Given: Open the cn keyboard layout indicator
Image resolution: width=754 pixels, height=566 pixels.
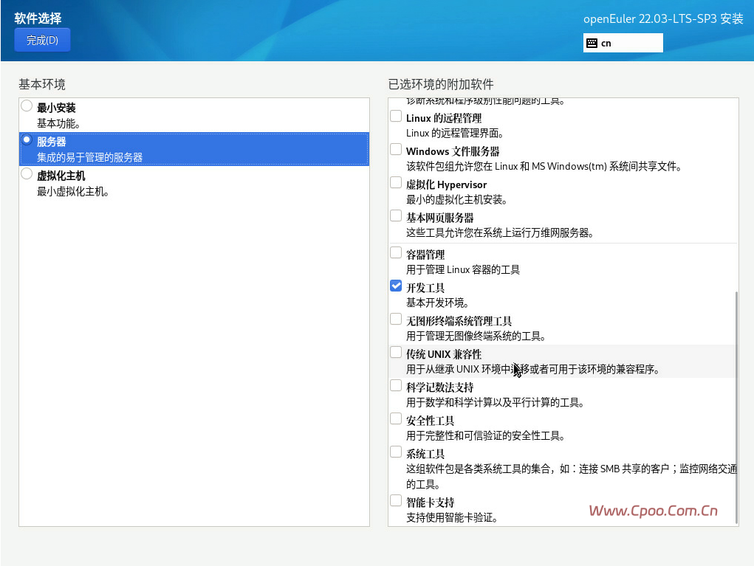Looking at the screenshot, I should (x=623, y=43).
